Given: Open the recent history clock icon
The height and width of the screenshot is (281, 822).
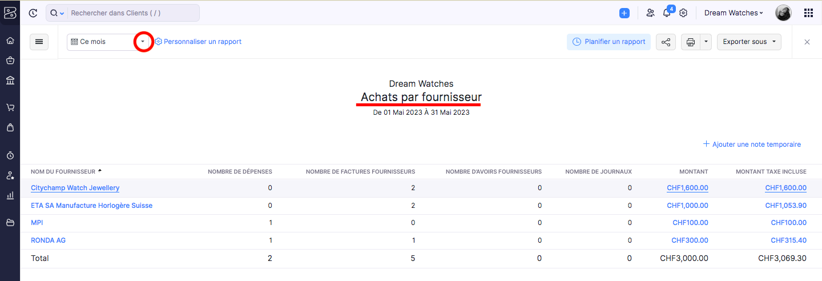Looking at the screenshot, I should click(x=33, y=13).
